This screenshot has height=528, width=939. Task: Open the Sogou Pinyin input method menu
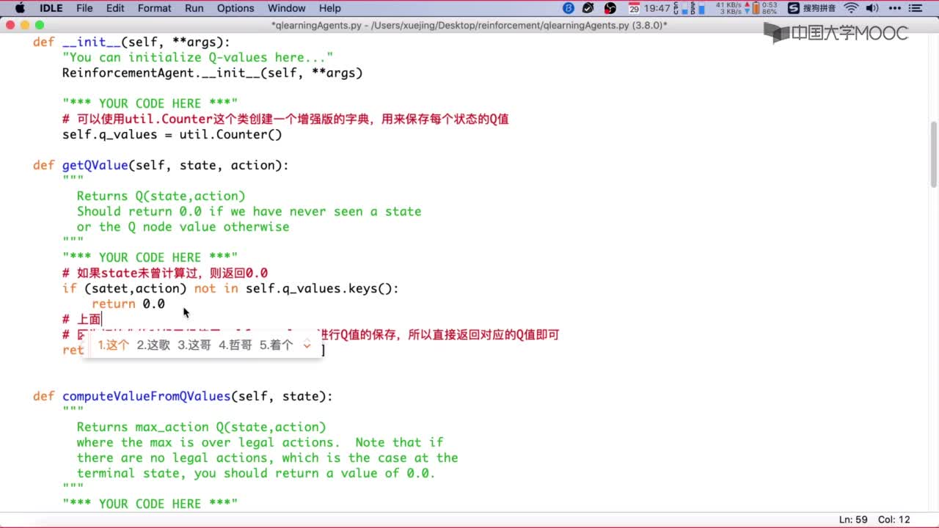812,8
